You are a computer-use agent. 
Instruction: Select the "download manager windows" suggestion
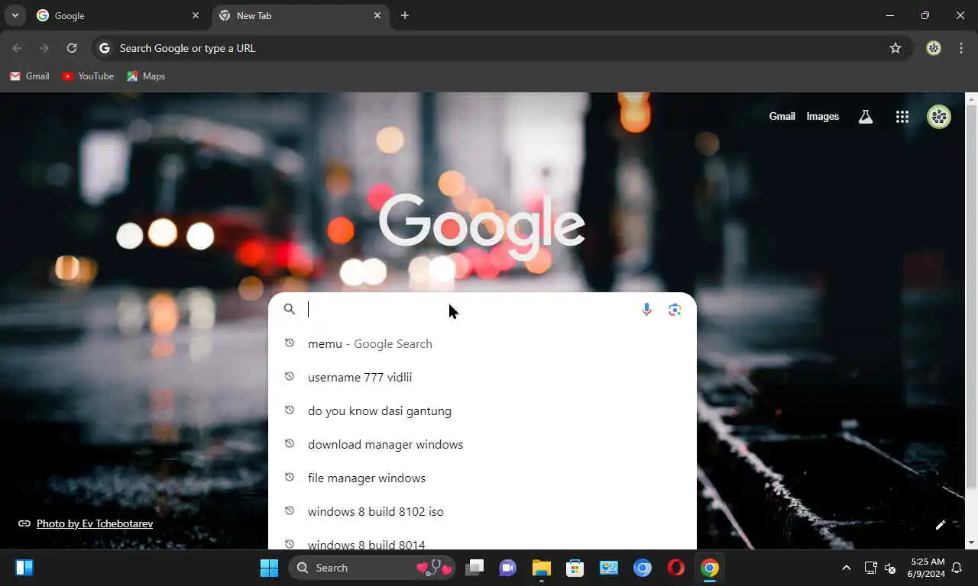(x=482, y=444)
